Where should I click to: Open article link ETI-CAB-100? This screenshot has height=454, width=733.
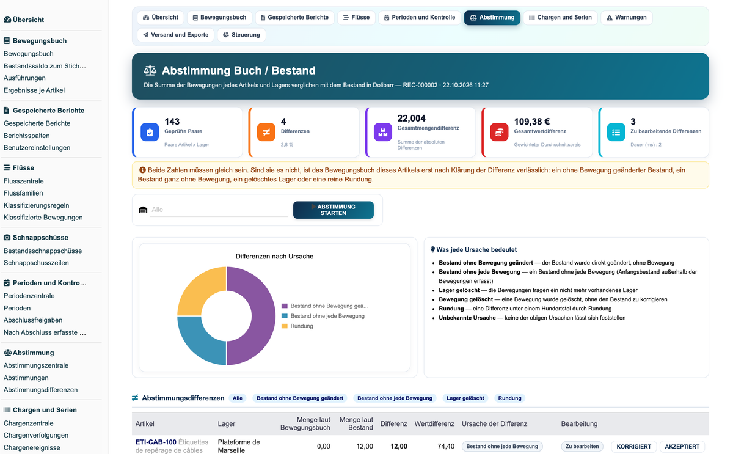(x=156, y=442)
